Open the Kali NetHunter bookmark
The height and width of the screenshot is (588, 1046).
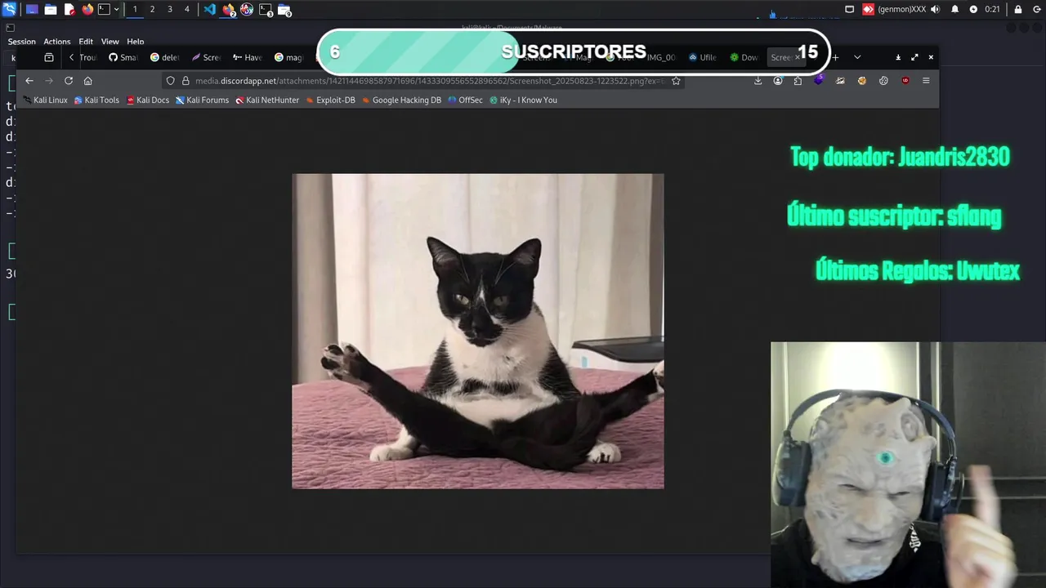coord(267,100)
